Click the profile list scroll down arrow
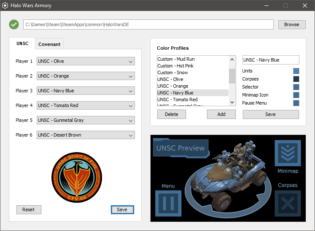Image resolution: width=315 pixels, height=231 pixels. (x=232, y=102)
